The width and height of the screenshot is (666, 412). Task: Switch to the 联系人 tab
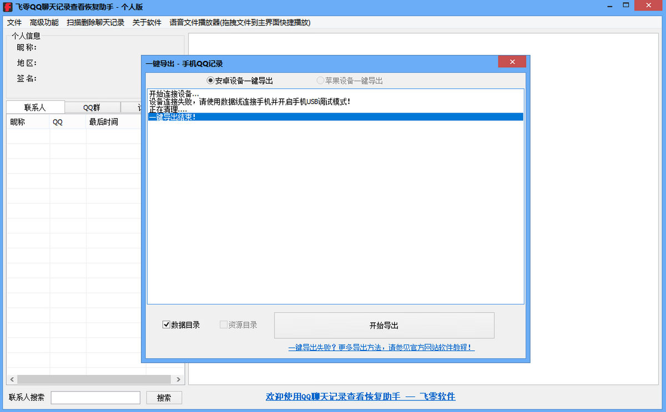(36, 108)
